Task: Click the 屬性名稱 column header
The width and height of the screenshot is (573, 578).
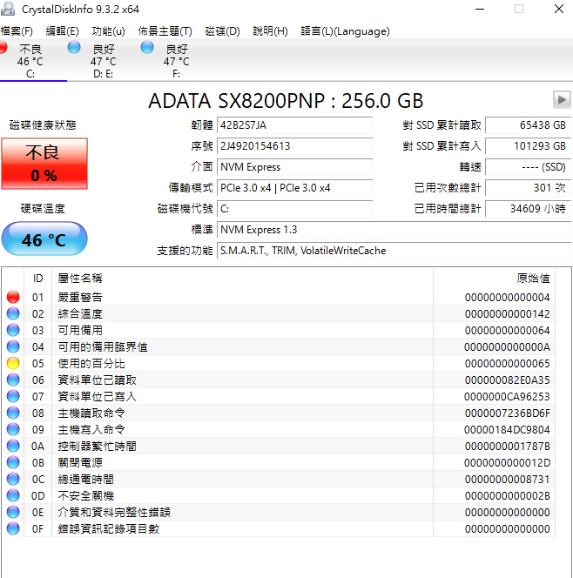Action: click(80, 279)
